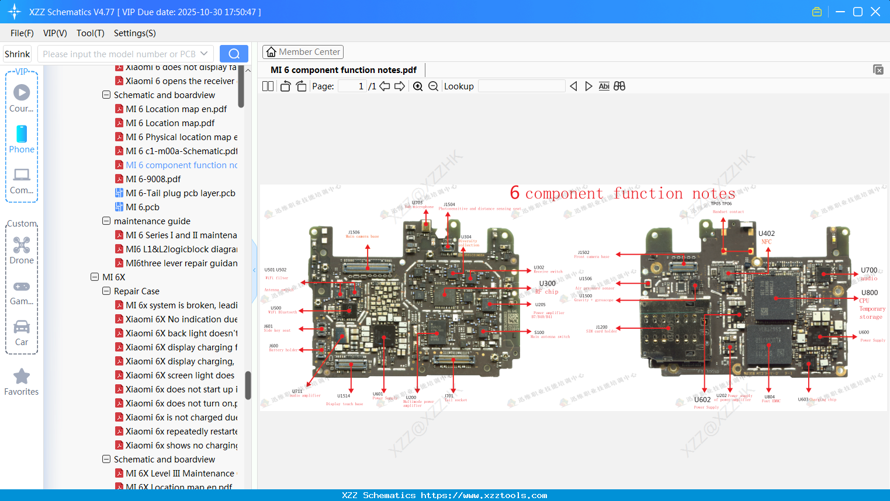Click the XZZ Schematics app logo
890x501 pixels.
15,12
